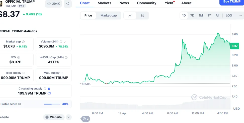Image resolution: width=244 pixels, height=123 pixels.
Task: Click the verified circulating supply badge
Action: 49,89
